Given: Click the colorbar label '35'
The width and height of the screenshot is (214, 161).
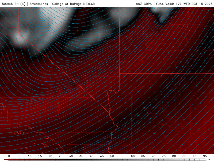Looking at the screenshot, I should [81, 156].
